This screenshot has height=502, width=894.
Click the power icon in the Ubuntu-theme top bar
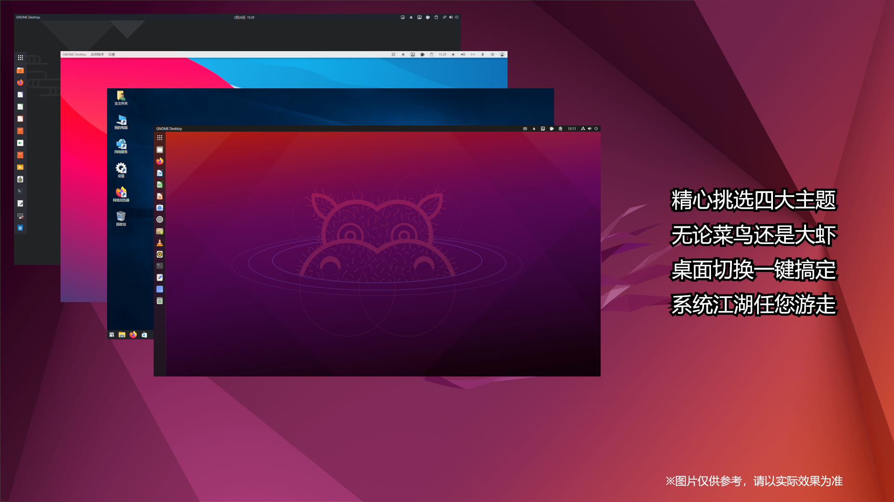(596, 129)
